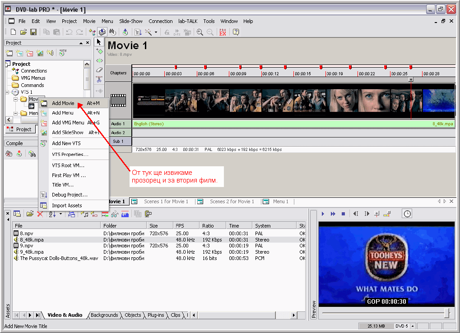Open the Connections view icon in main toolbar

[x=92, y=32]
